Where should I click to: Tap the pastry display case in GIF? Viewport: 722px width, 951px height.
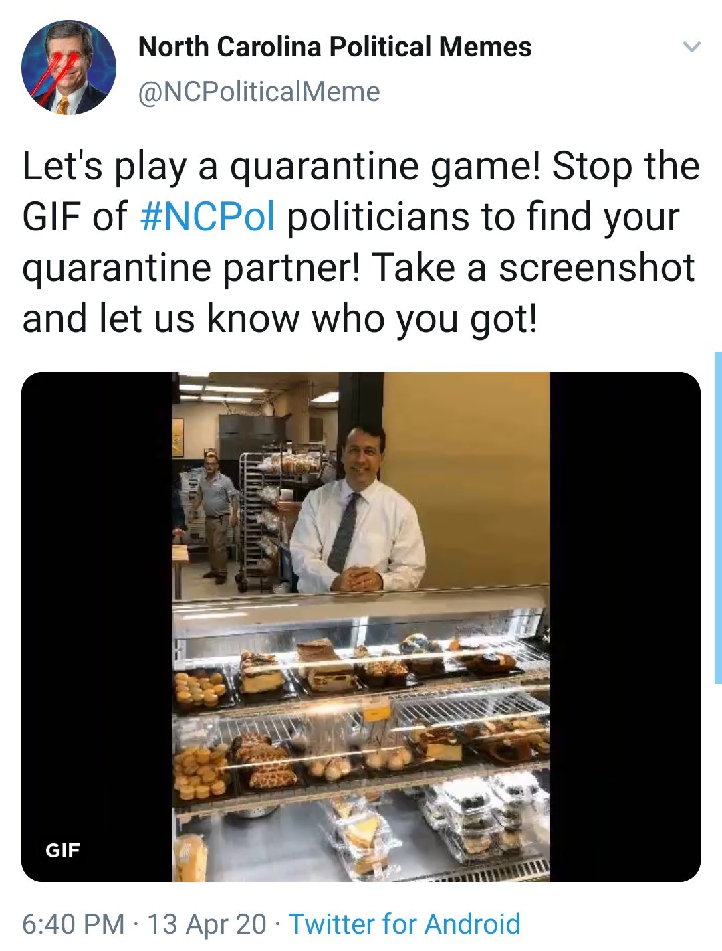pos(361,736)
